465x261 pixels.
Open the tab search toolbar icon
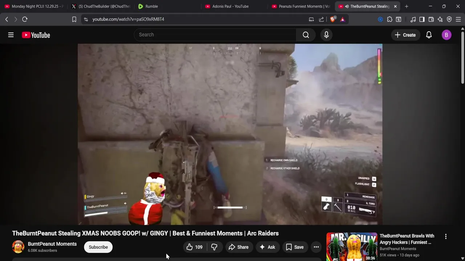tap(399, 19)
